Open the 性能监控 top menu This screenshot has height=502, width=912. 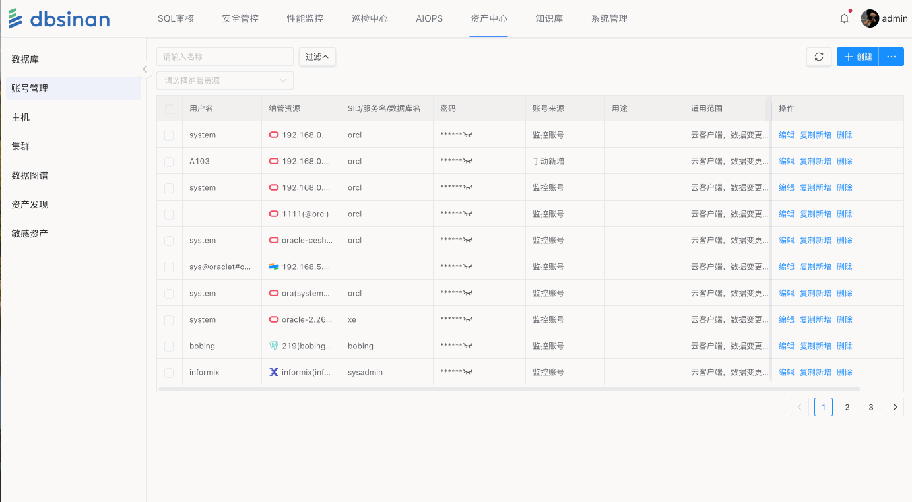click(x=305, y=18)
